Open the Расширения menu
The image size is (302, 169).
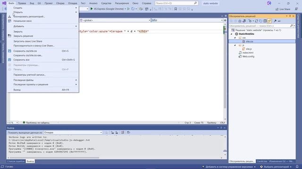pos(122,3)
